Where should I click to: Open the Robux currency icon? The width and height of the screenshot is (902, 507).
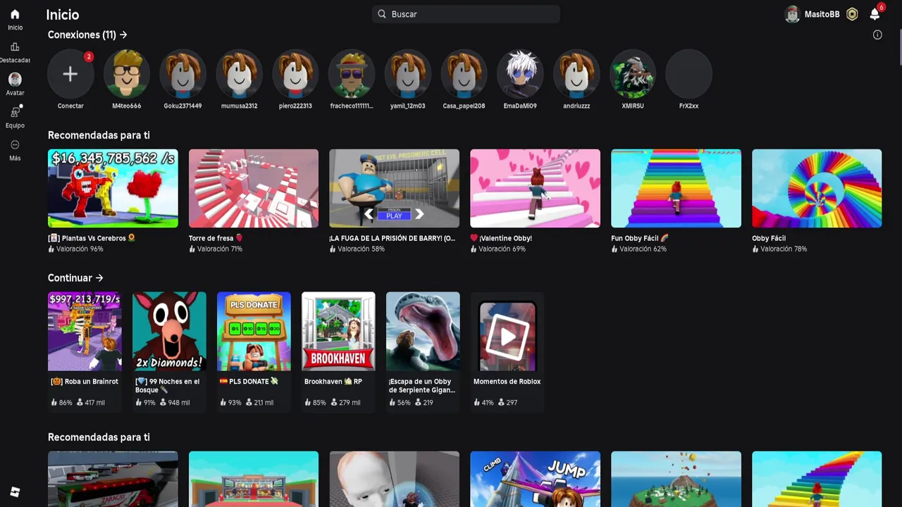852,14
